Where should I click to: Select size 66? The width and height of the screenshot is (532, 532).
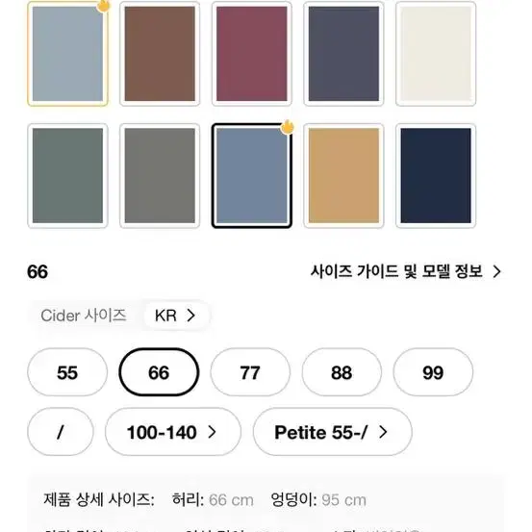click(x=159, y=372)
